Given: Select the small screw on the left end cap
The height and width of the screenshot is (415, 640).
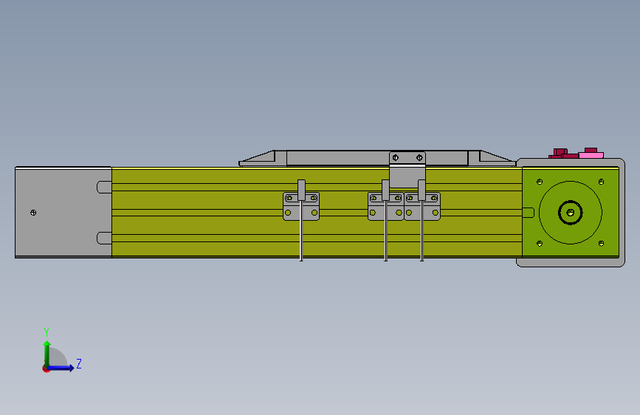Looking at the screenshot, I should pyautogui.click(x=33, y=213).
